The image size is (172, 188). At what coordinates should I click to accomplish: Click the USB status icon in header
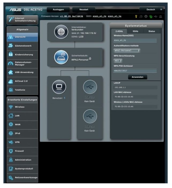click(x=156, y=17)
